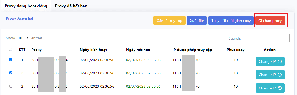This screenshot has width=297, height=95.
Task: Click the allowed IP cell in row 1
Action: [x=186, y=60]
